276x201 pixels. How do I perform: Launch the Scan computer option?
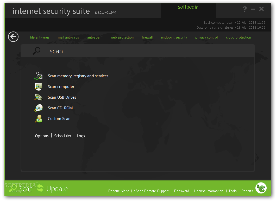tap(61, 87)
